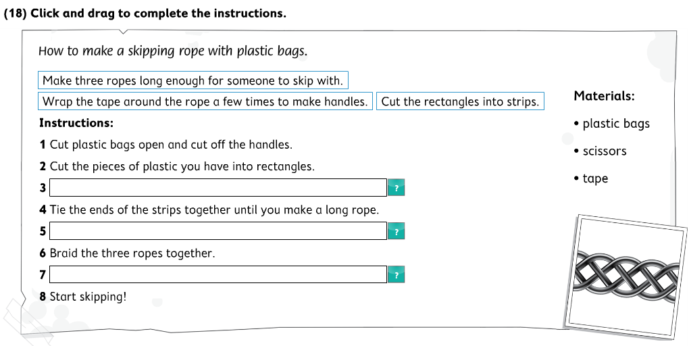Click 'plastic bags' in the materials list
The height and width of the screenshot is (346, 689).
(x=615, y=124)
